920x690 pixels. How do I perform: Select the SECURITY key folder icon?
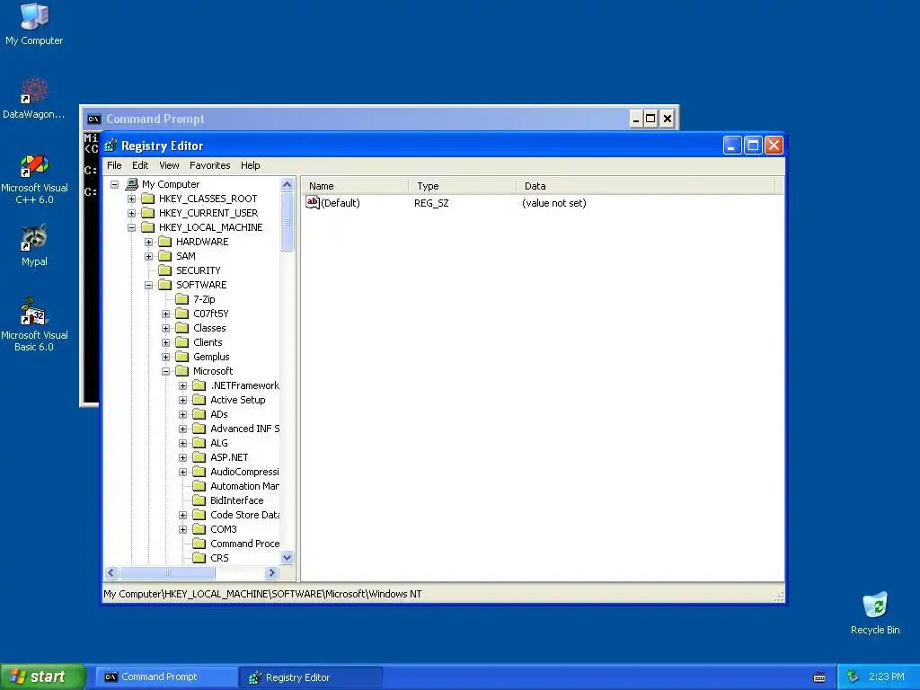(165, 270)
